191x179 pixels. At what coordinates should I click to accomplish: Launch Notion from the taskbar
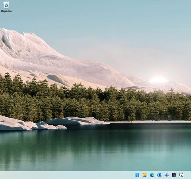pyautogui.click(x=181, y=175)
